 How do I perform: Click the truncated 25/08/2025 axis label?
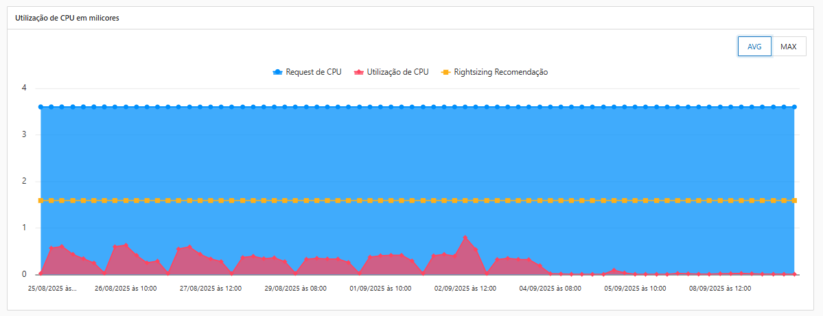point(52,289)
